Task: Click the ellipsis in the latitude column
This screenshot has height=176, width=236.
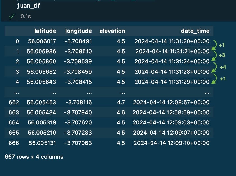Action: coord(54,92)
